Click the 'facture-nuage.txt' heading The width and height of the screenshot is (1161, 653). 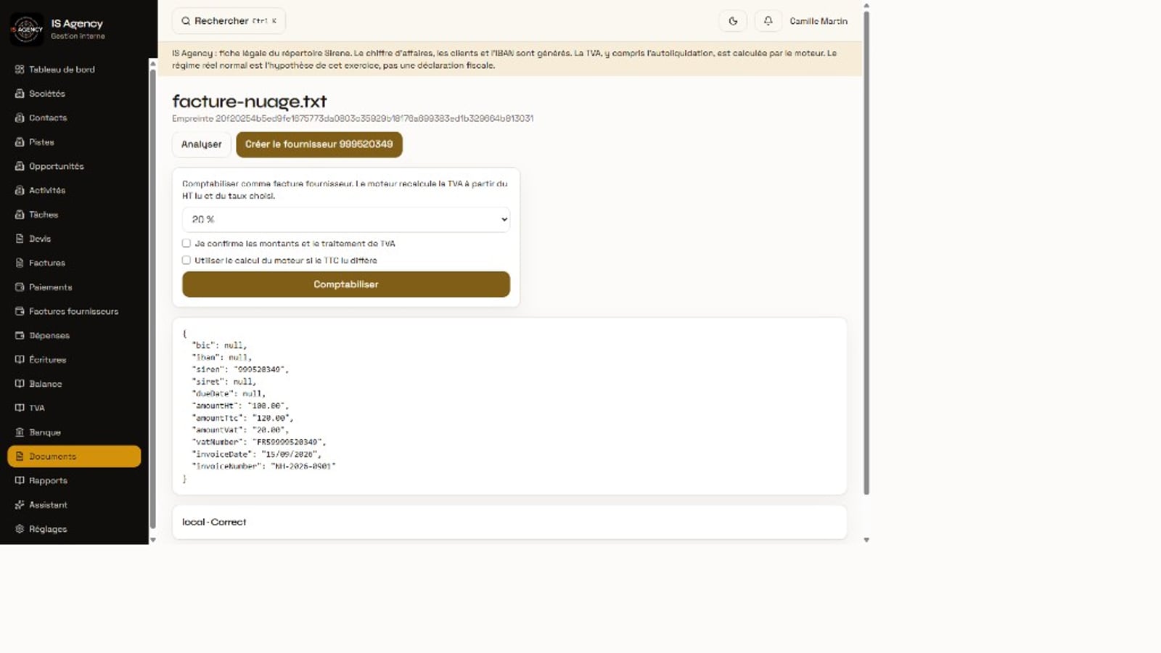250,102
